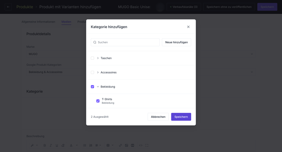Close the Kategorie hinzufügen dialog

tap(188, 27)
